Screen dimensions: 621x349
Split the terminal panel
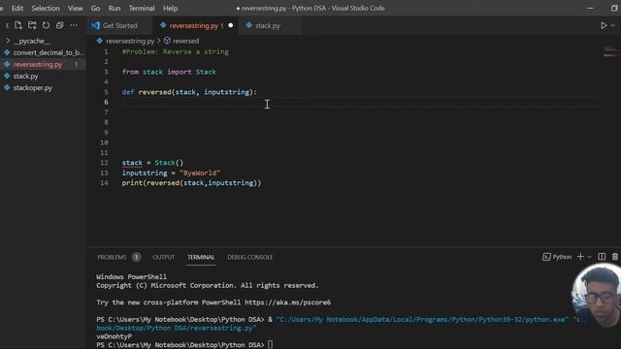click(x=602, y=257)
